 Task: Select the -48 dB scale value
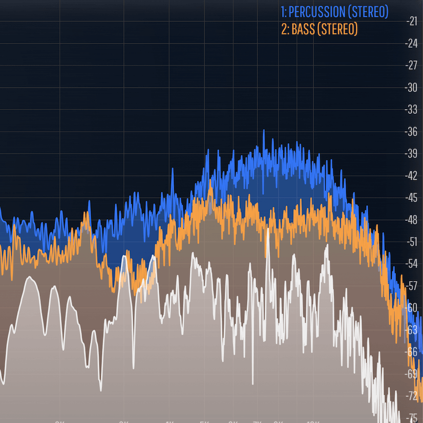click(x=411, y=220)
